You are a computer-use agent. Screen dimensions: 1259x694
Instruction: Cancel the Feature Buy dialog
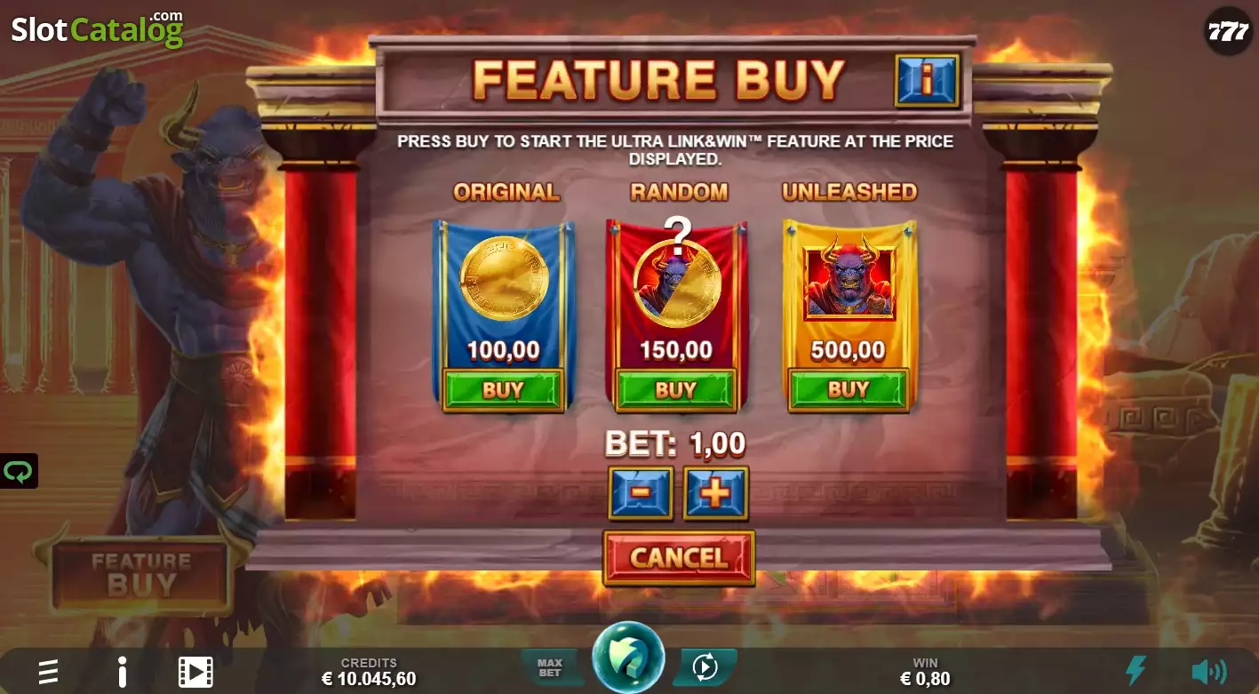pyautogui.click(x=679, y=557)
